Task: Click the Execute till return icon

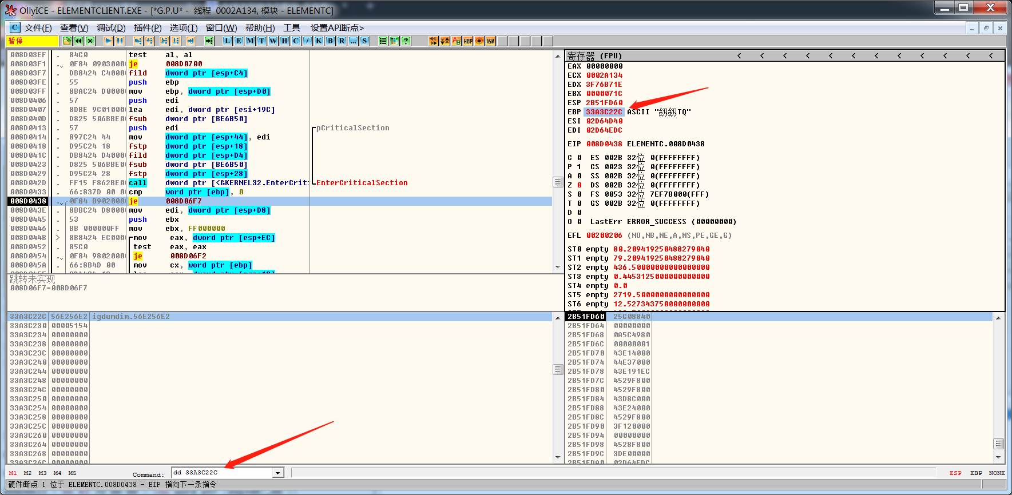Action: (191, 41)
